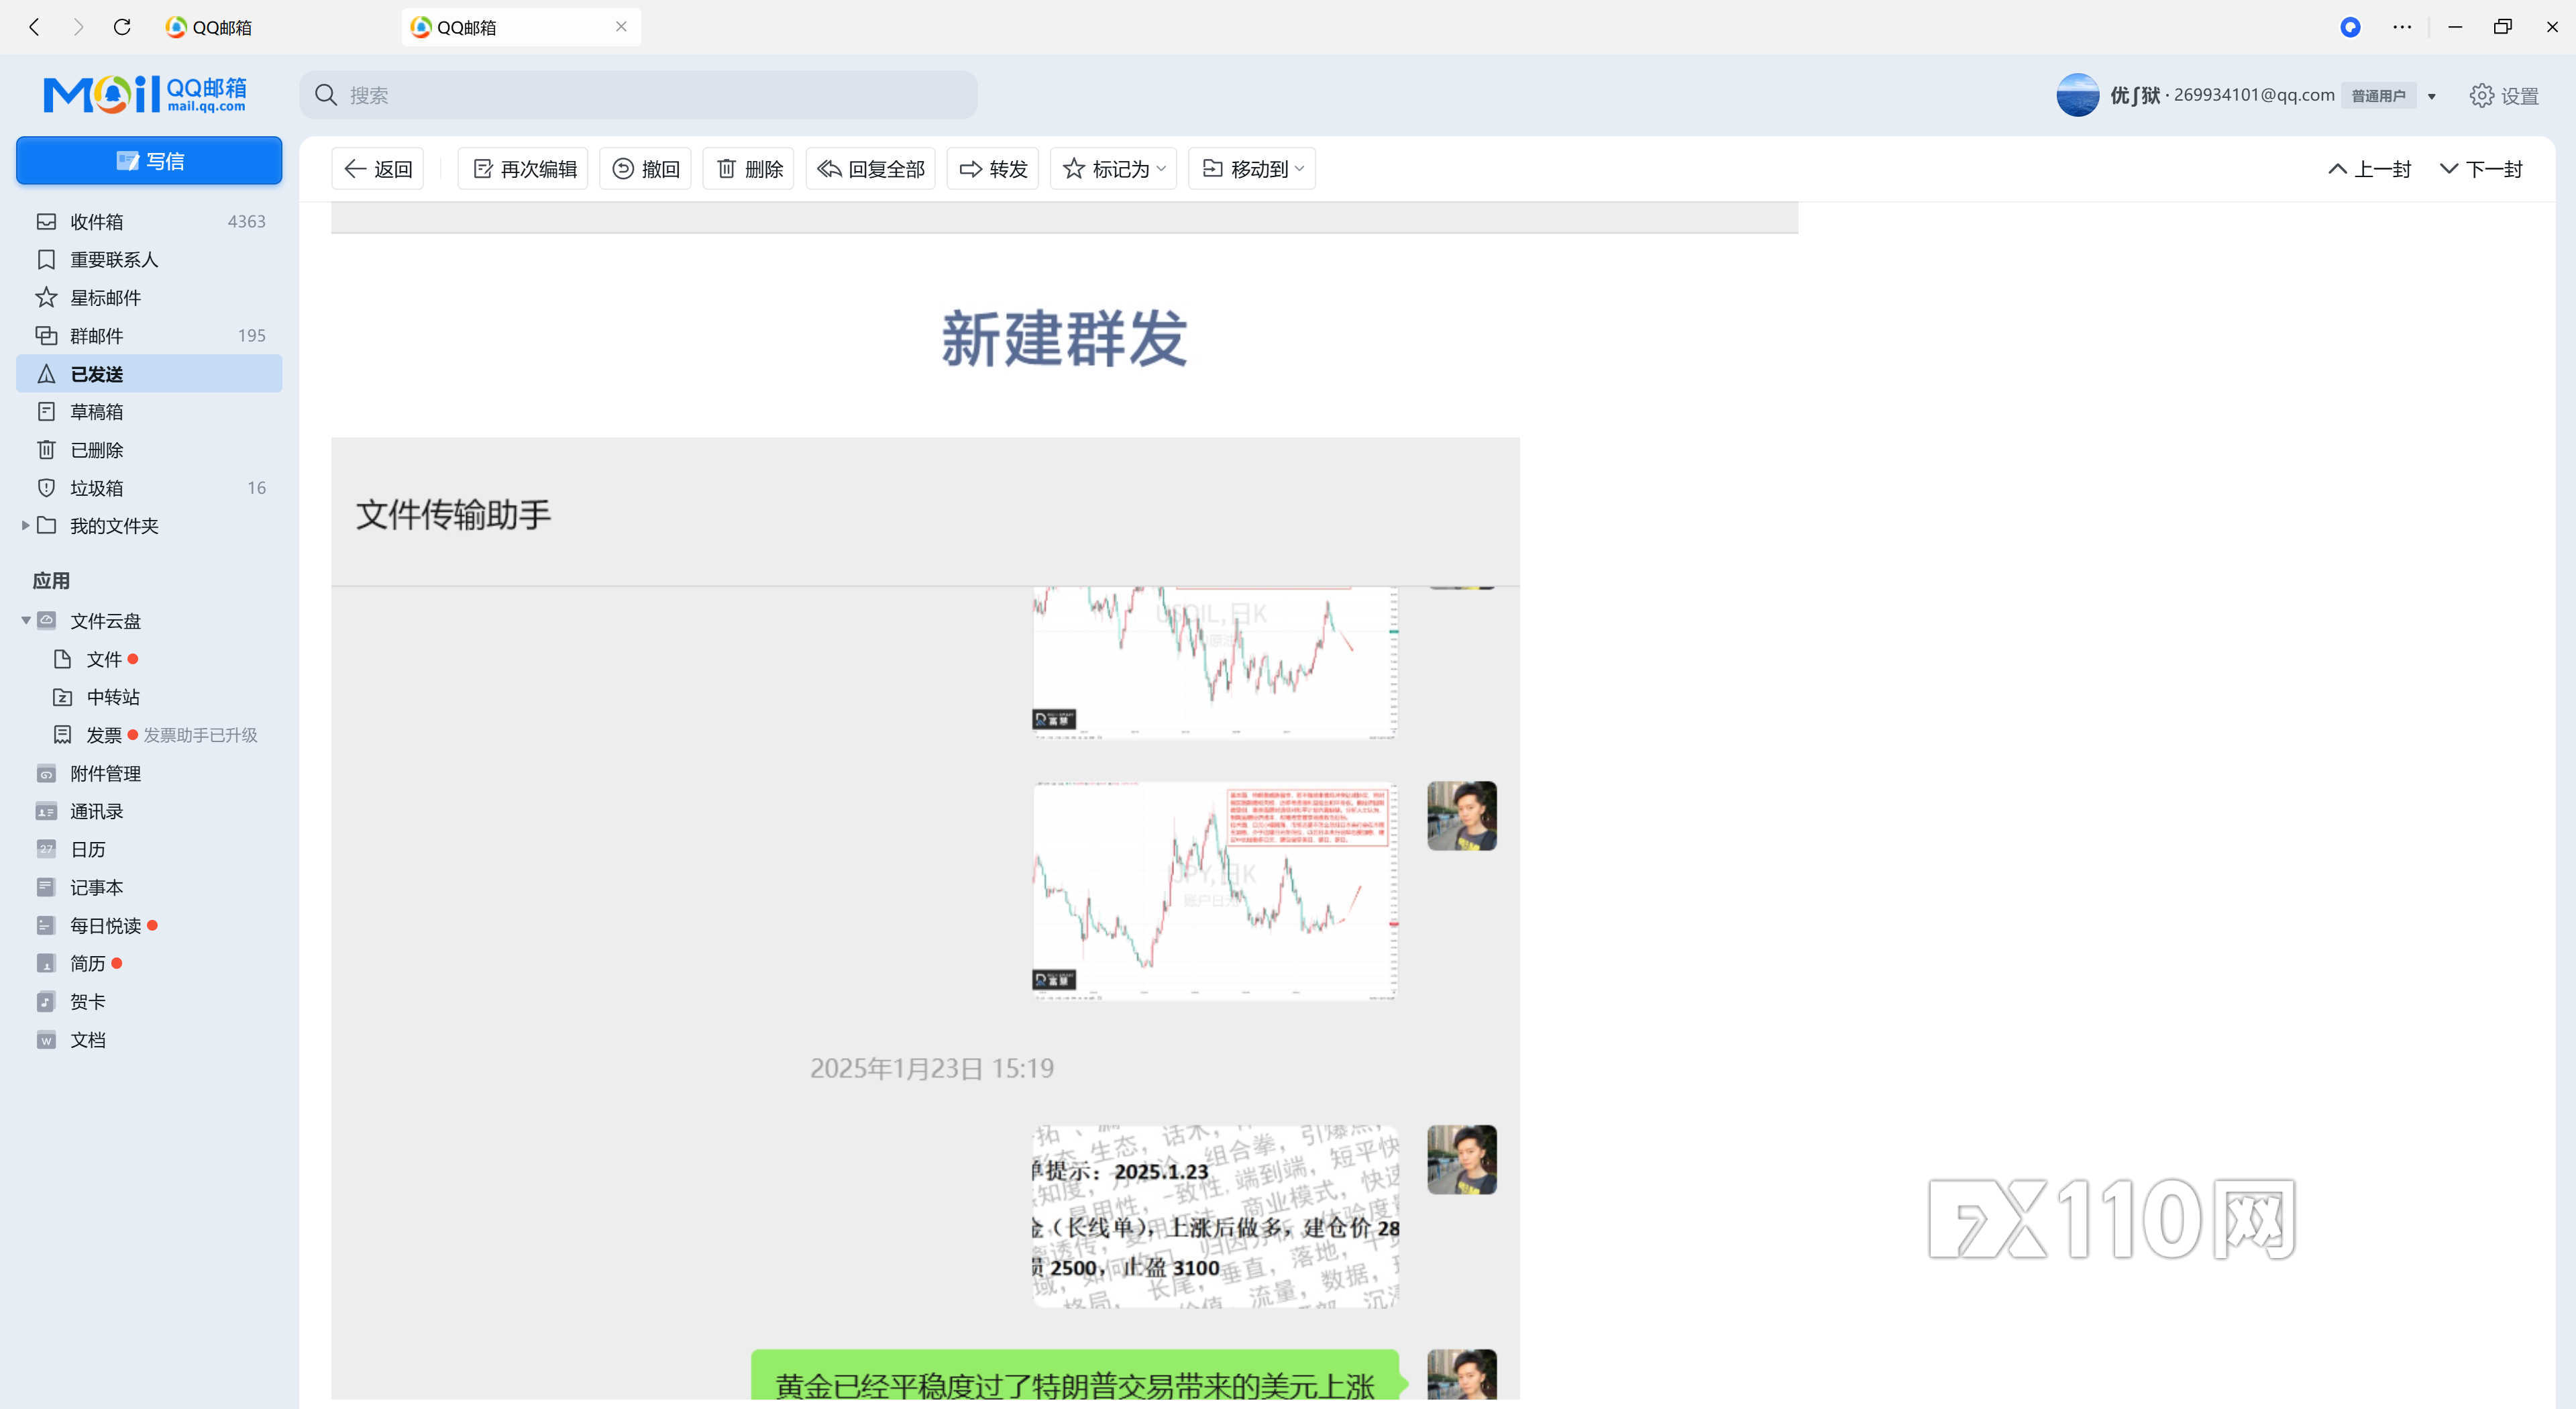
Task: Click the 文件传输助手 chat title
Action: coord(453,514)
